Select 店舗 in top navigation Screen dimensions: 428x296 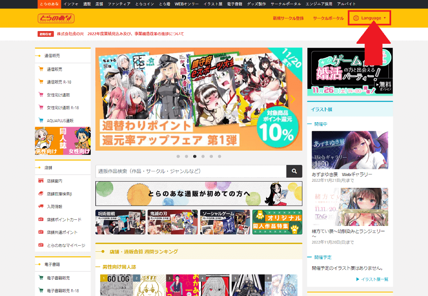coord(99,4)
